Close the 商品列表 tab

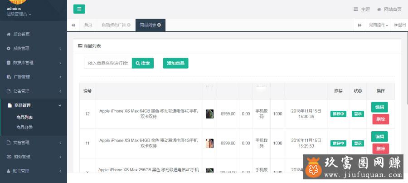point(159,25)
